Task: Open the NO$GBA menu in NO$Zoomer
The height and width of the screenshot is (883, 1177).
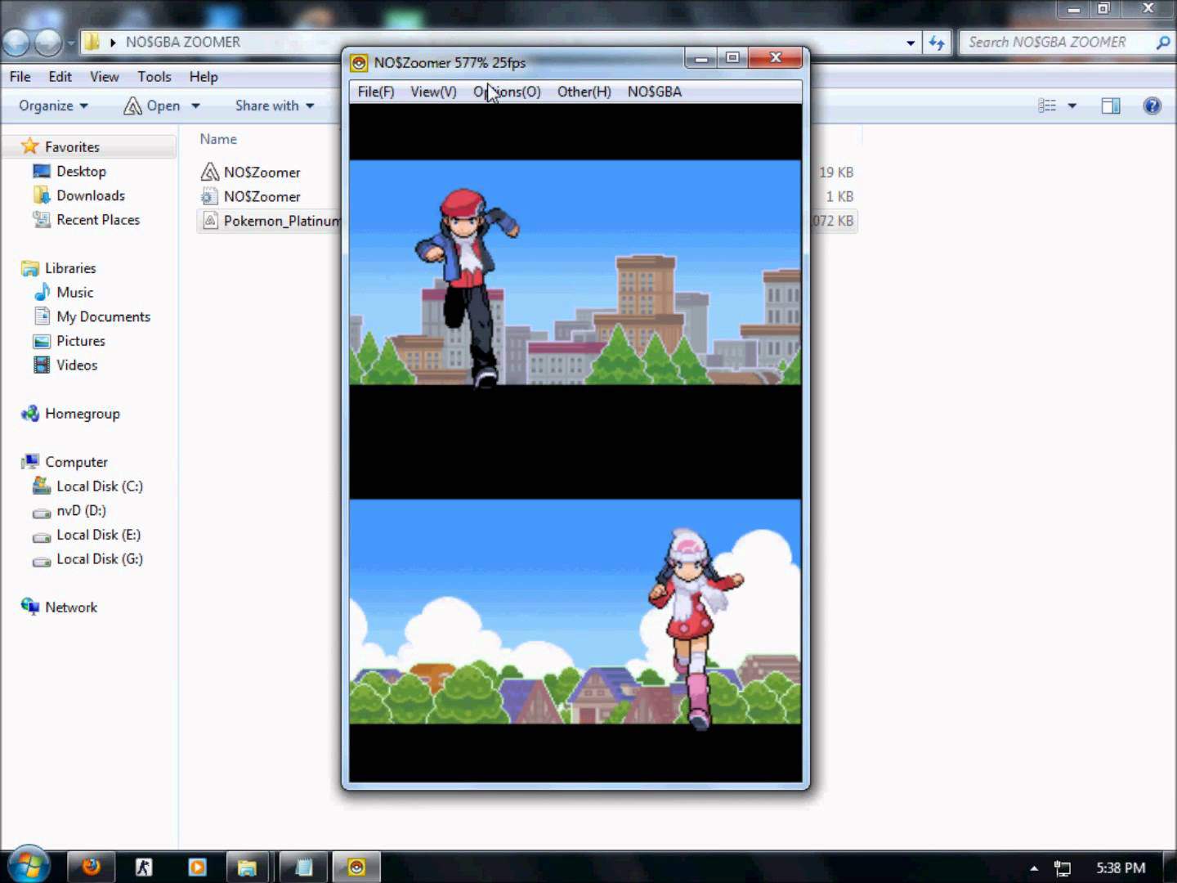Action: [654, 92]
